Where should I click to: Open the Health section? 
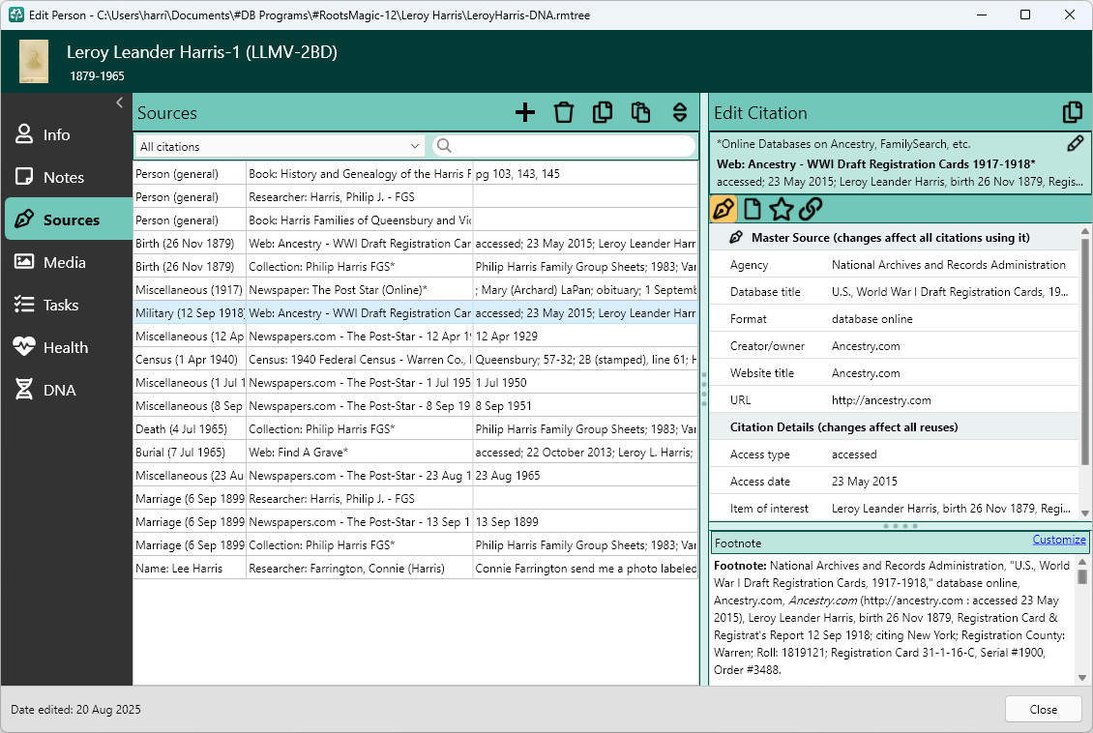[67, 347]
